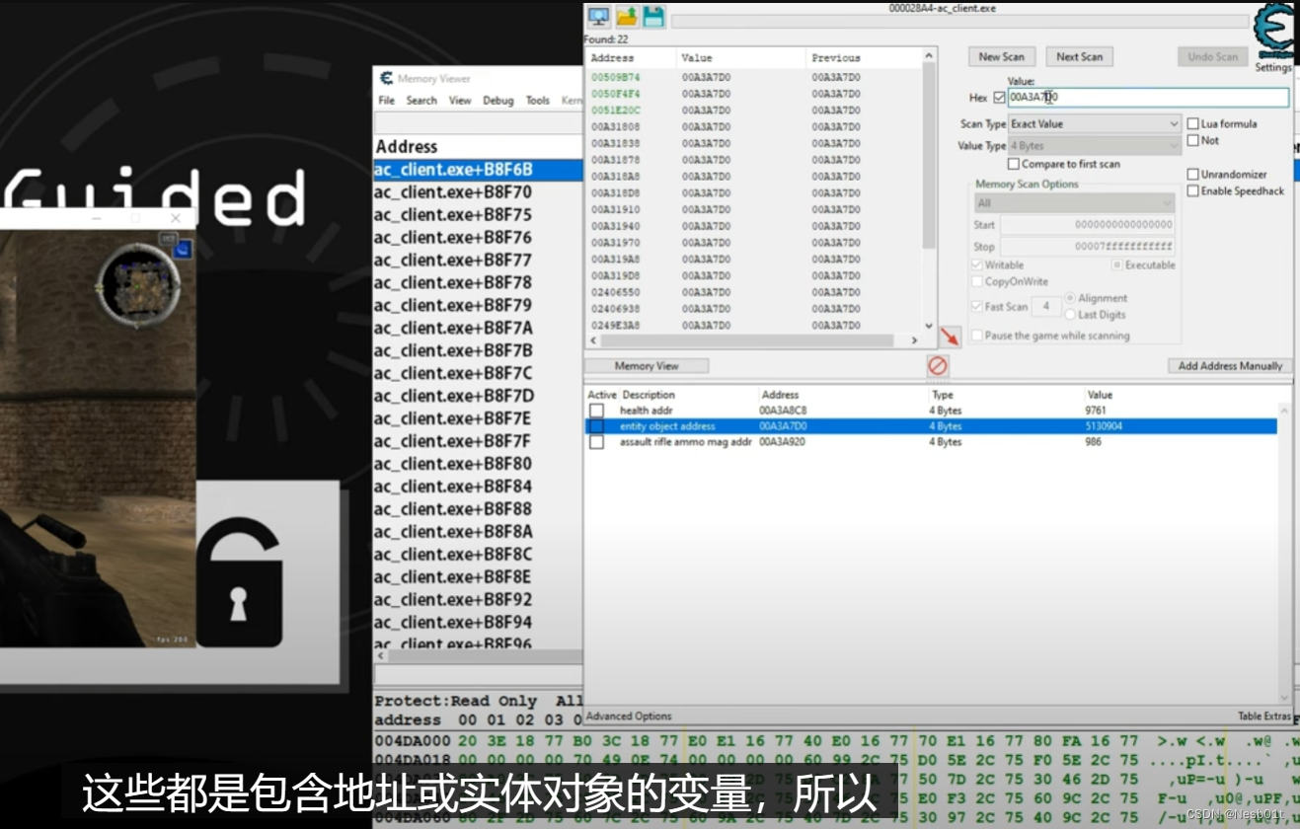Open the Value Type dropdown

coord(1094,146)
